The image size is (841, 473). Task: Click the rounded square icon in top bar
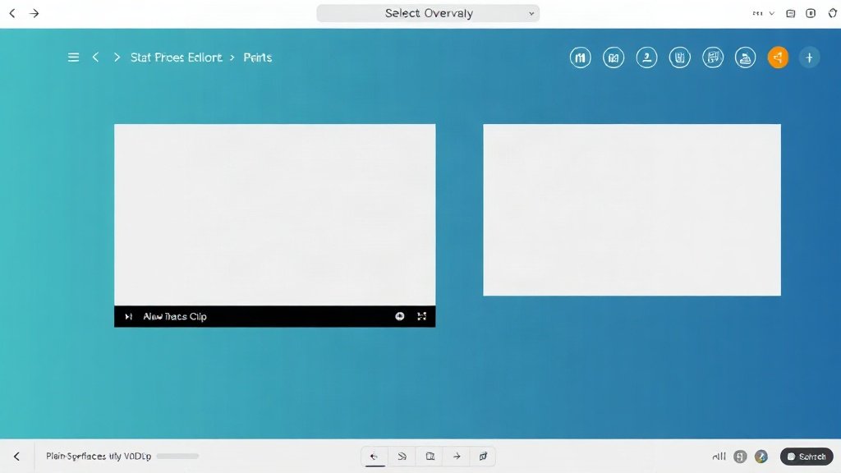[811, 13]
